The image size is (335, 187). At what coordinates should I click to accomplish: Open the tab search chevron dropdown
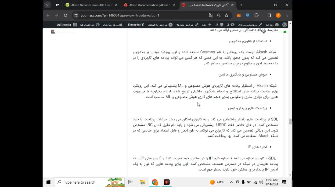(47, 5)
